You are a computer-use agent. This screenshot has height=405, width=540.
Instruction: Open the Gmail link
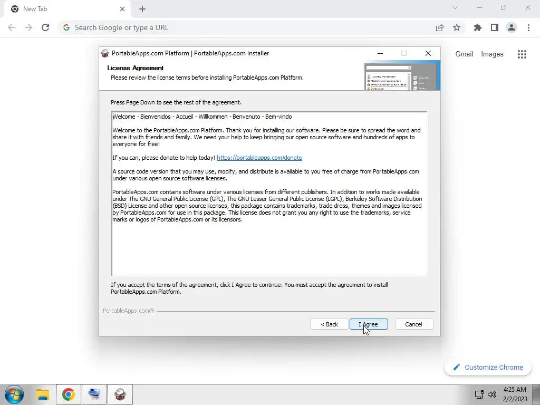464,54
